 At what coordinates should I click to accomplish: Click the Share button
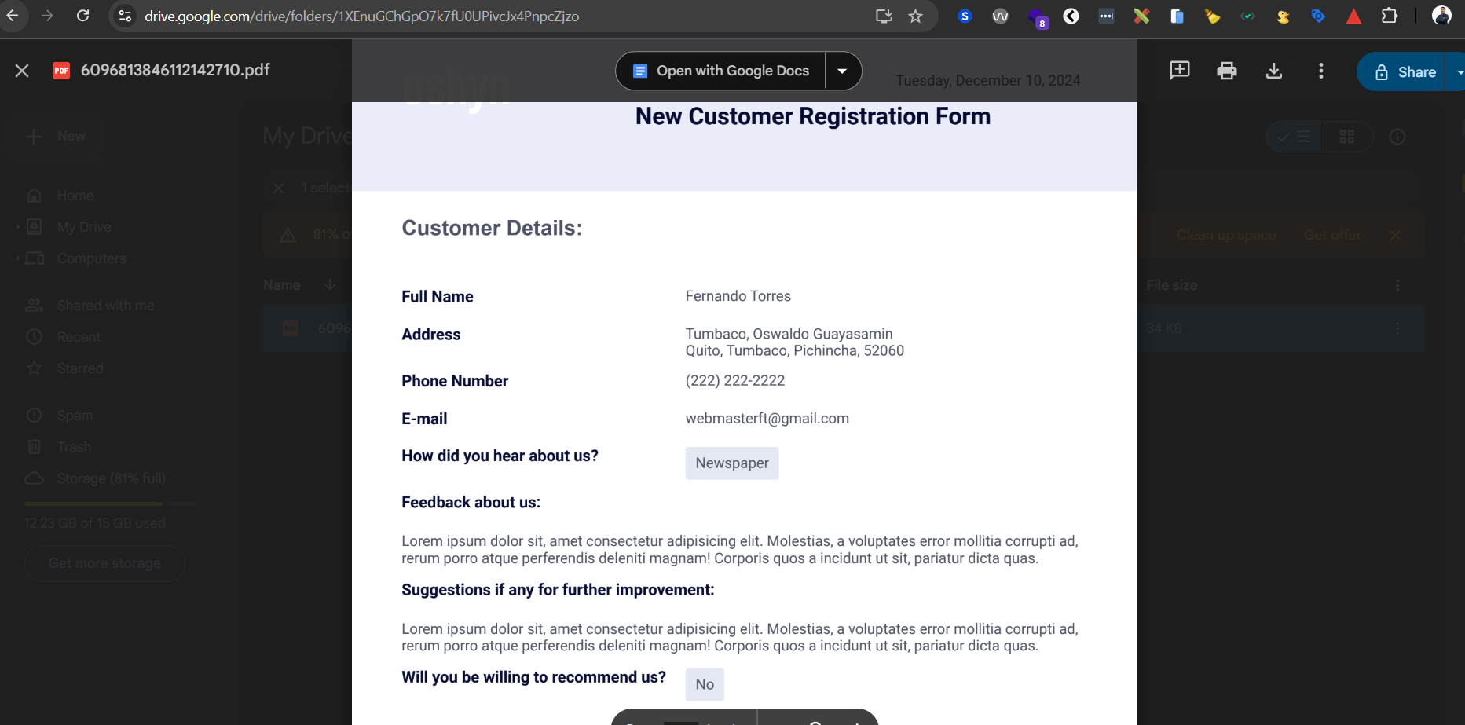click(x=1405, y=71)
